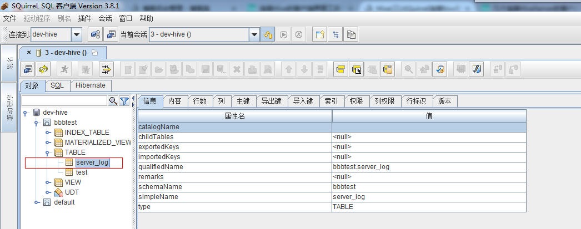Open the 行数 tab
The width and height of the screenshot is (581, 229).
[x=200, y=101]
